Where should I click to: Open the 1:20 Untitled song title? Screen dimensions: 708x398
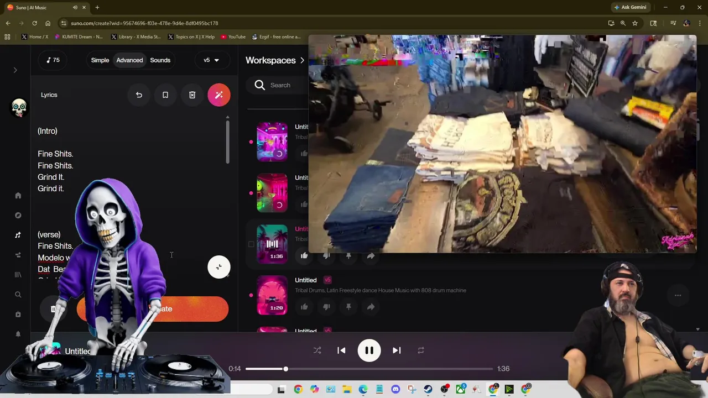pos(306,280)
